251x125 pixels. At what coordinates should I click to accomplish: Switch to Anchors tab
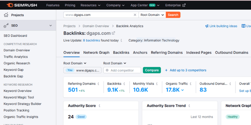click(x=140, y=52)
